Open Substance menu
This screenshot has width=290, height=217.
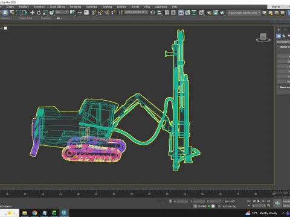[161, 7]
